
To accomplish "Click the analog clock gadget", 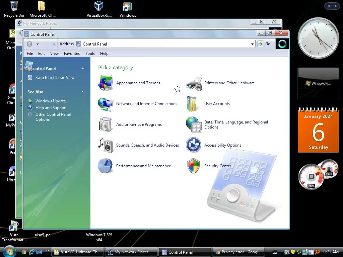I will [318, 38].
